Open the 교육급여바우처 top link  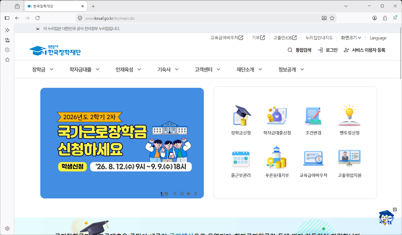pos(227,38)
